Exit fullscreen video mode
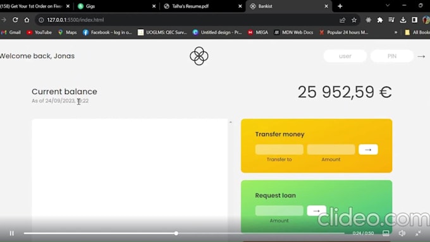The width and height of the screenshot is (430, 242). pyautogui.click(x=418, y=233)
